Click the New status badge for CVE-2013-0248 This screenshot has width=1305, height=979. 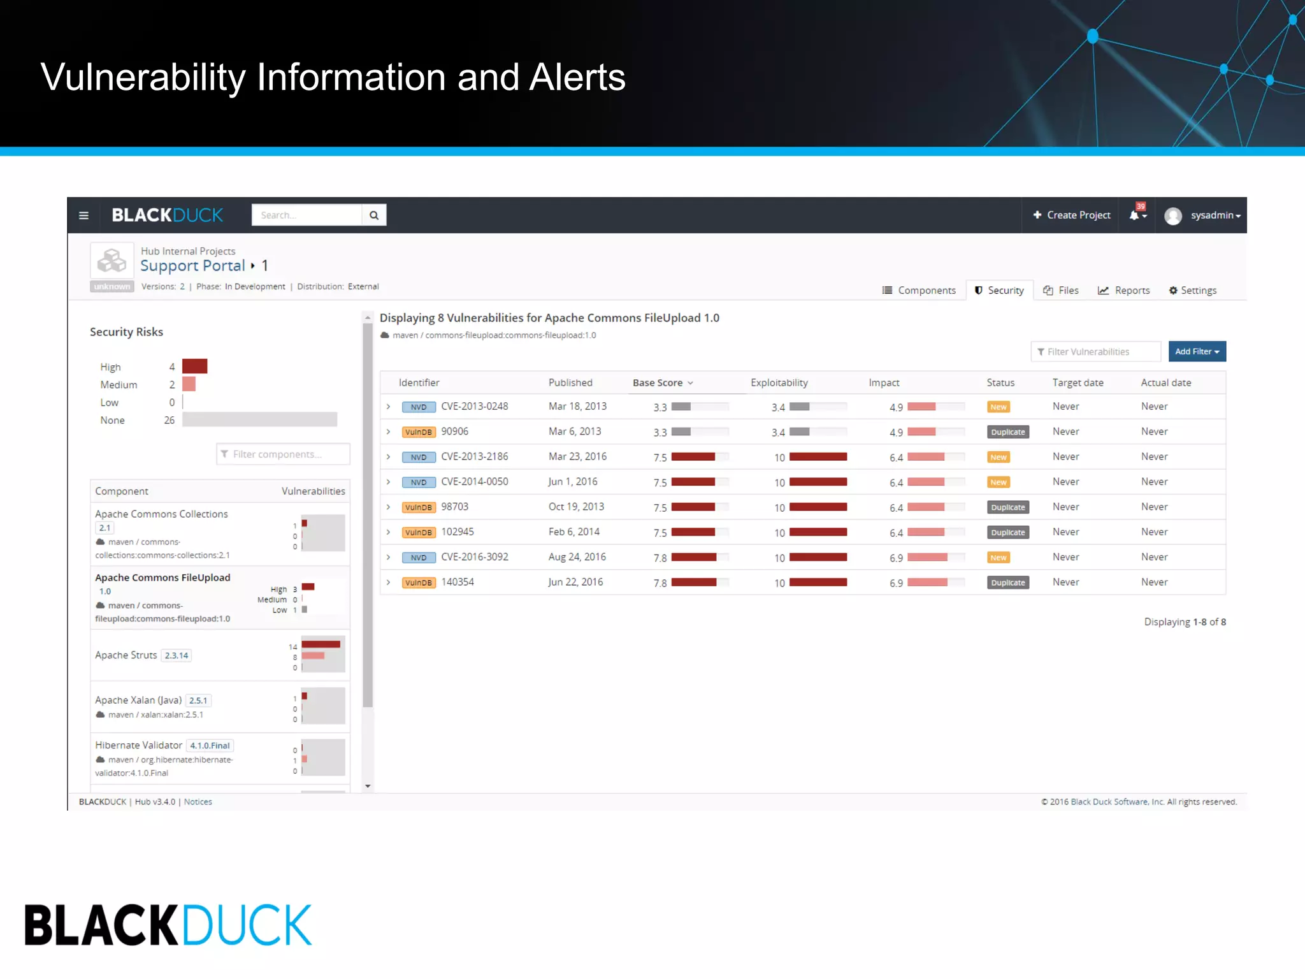pos(998,407)
